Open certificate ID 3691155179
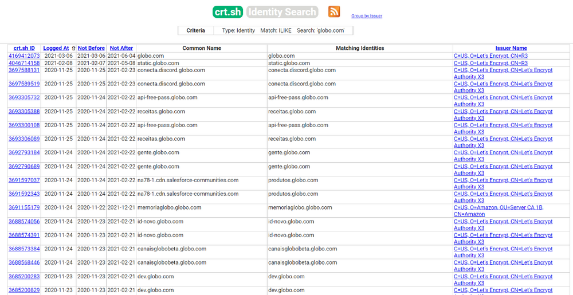 pyautogui.click(x=24, y=208)
